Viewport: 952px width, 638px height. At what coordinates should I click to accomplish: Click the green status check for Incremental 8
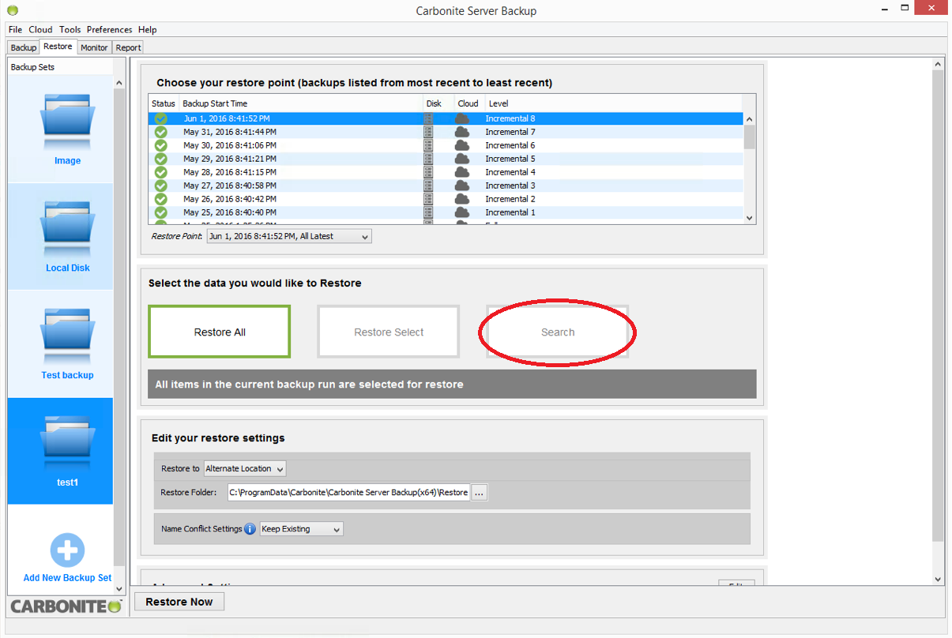point(161,118)
